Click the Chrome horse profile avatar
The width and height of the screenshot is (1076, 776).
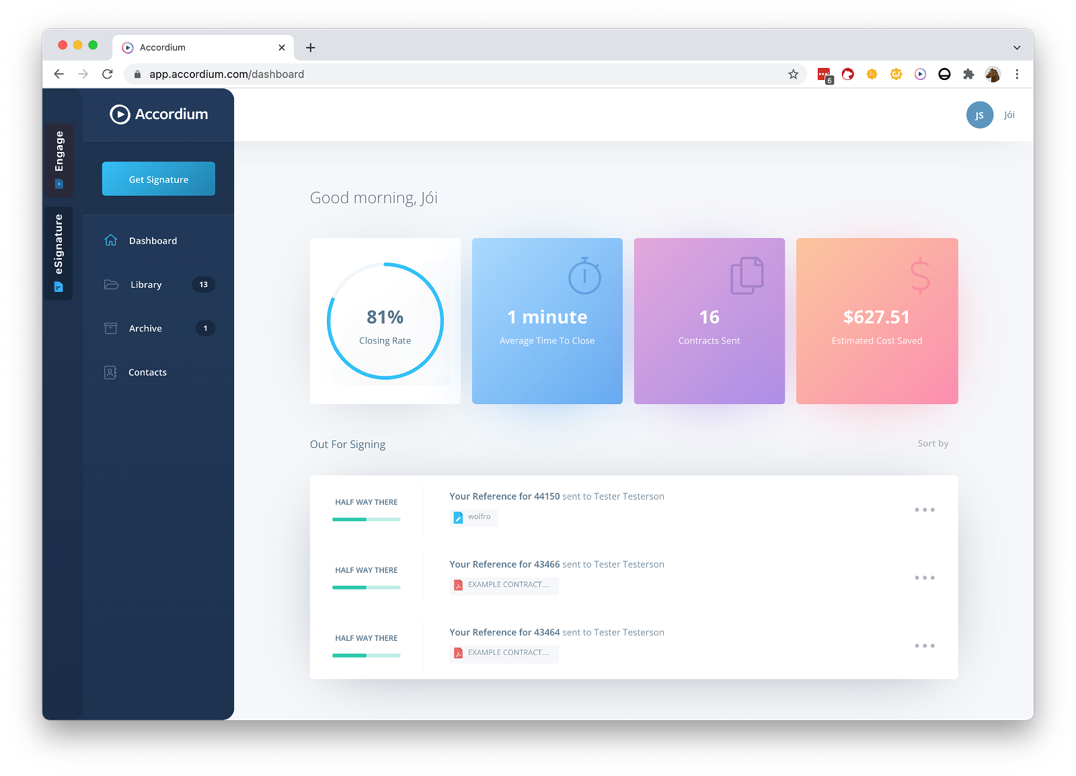tap(993, 74)
